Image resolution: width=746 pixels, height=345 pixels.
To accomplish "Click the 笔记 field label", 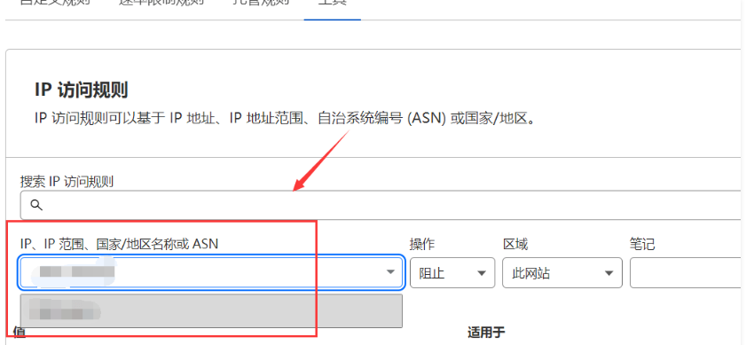I will [642, 244].
